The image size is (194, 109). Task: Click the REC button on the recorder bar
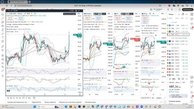[x=72, y=11]
